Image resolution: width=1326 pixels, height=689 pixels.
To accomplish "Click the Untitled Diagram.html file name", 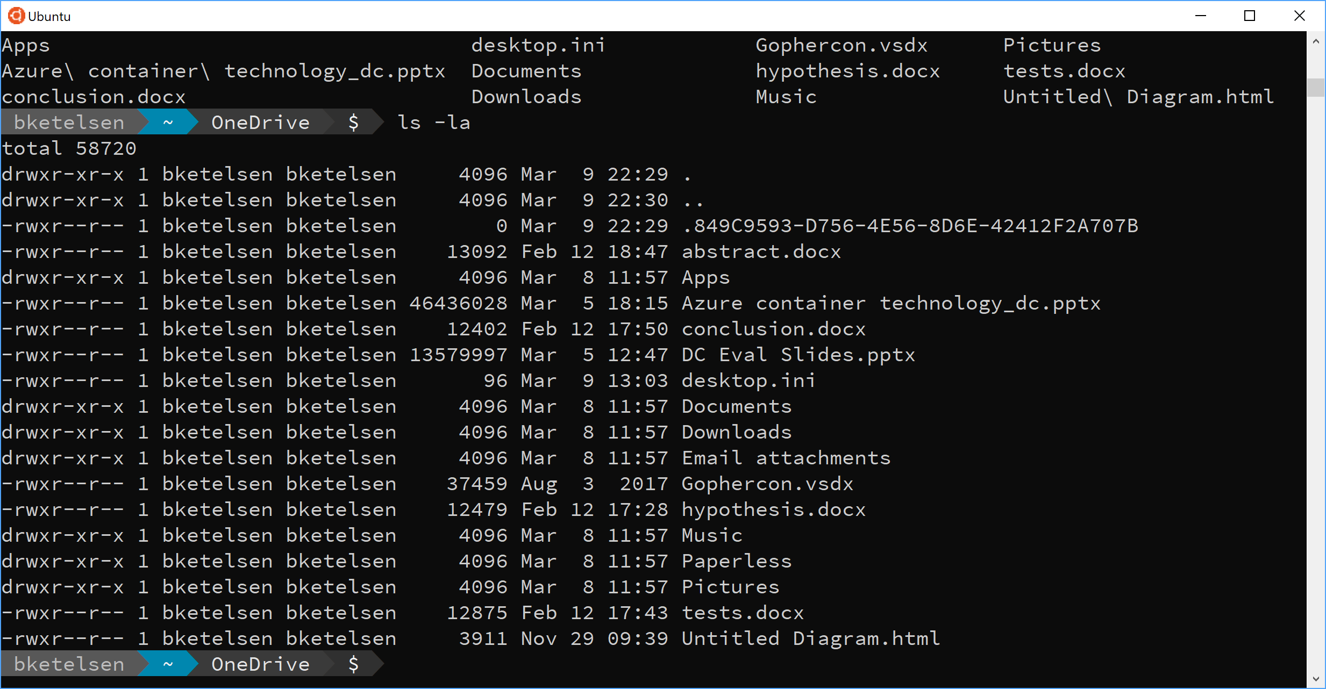I will 810,638.
